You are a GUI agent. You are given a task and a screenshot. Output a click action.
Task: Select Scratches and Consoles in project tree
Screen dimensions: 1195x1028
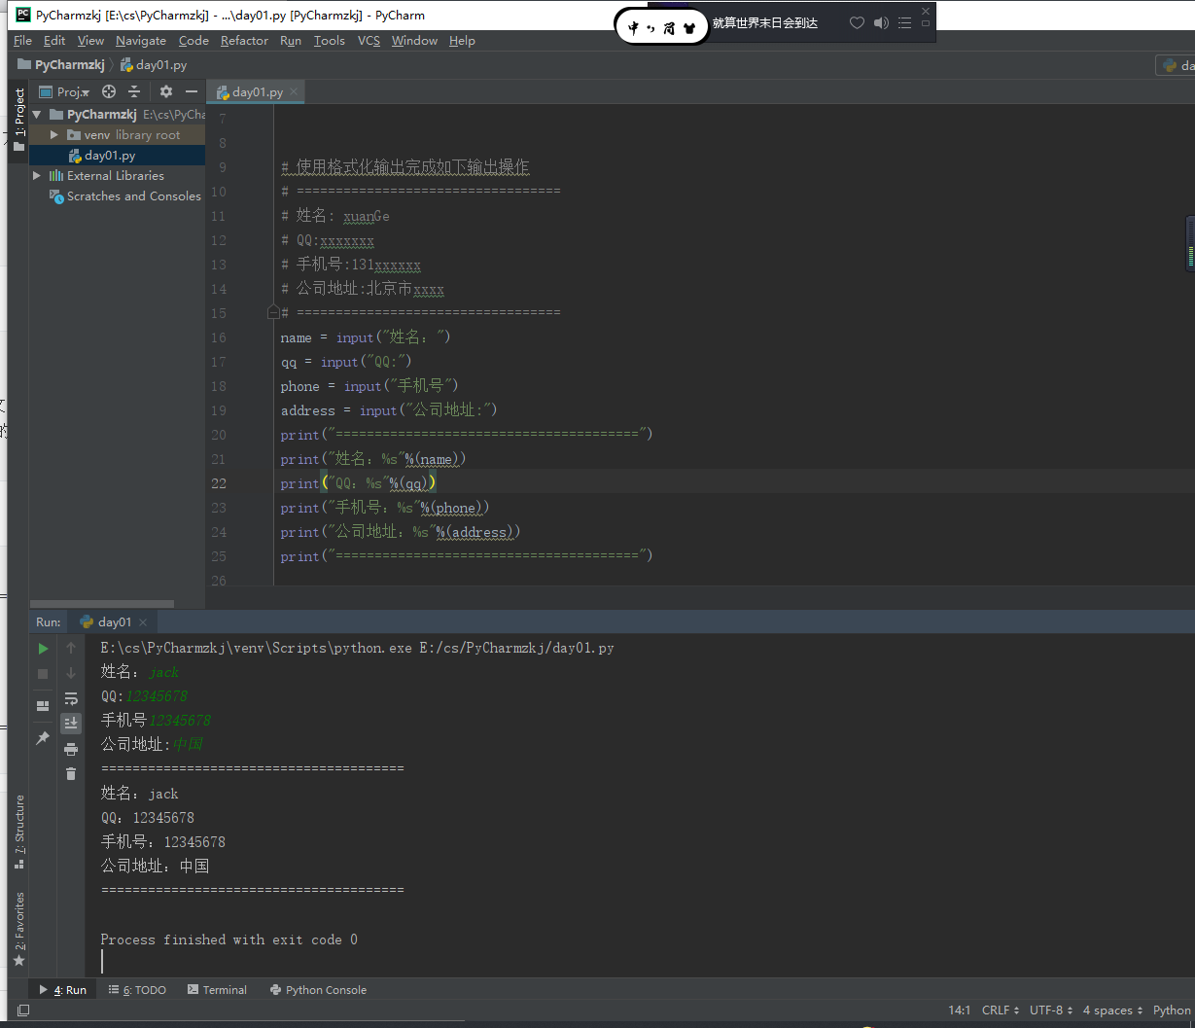[125, 196]
